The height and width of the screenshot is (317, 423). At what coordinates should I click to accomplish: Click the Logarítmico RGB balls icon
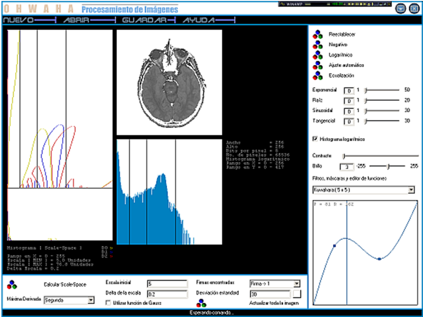[317, 55]
